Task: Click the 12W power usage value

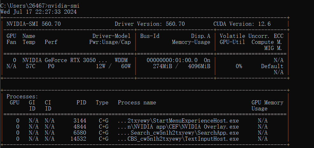Action: tap(101, 66)
